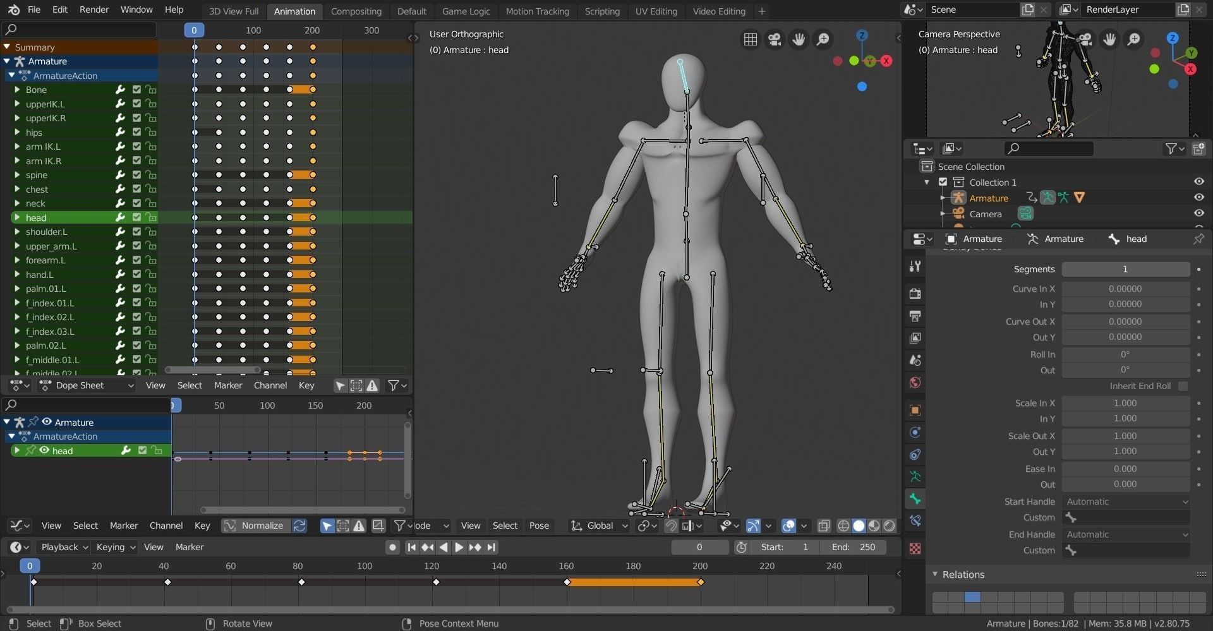Open the Object properties tab icon
Viewport: 1213px width, 631px height.
point(915,410)
